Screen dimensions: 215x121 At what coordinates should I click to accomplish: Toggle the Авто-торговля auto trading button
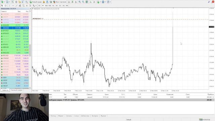[59, 2]
